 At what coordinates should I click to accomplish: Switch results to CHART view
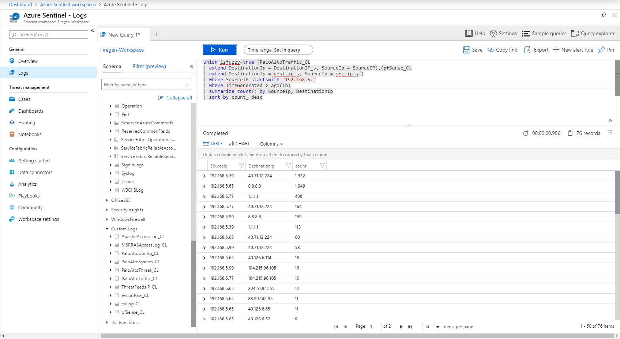[239, 143]
